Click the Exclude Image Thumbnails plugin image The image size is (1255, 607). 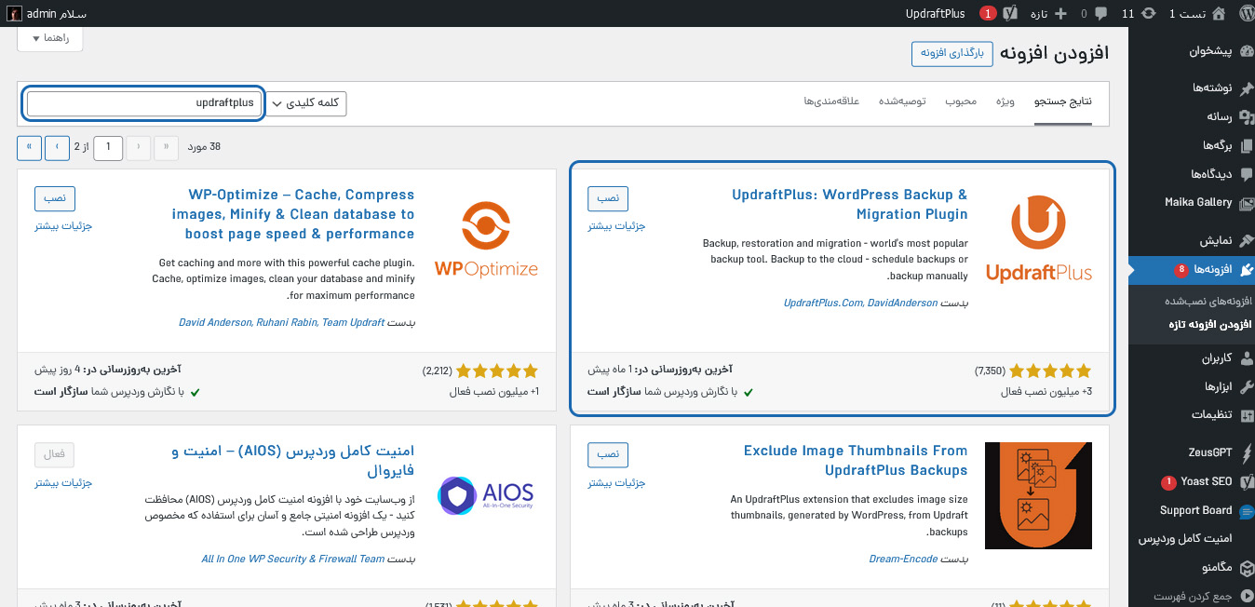[1038, 495]
